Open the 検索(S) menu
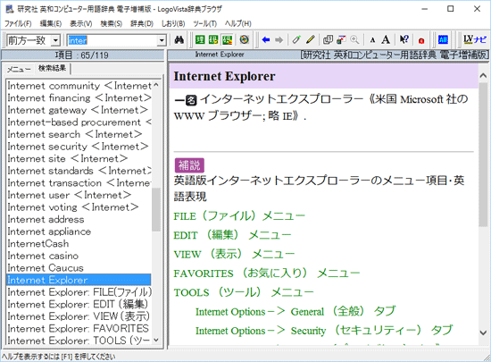Screen dimensions: 491x362 coord(112,23)
